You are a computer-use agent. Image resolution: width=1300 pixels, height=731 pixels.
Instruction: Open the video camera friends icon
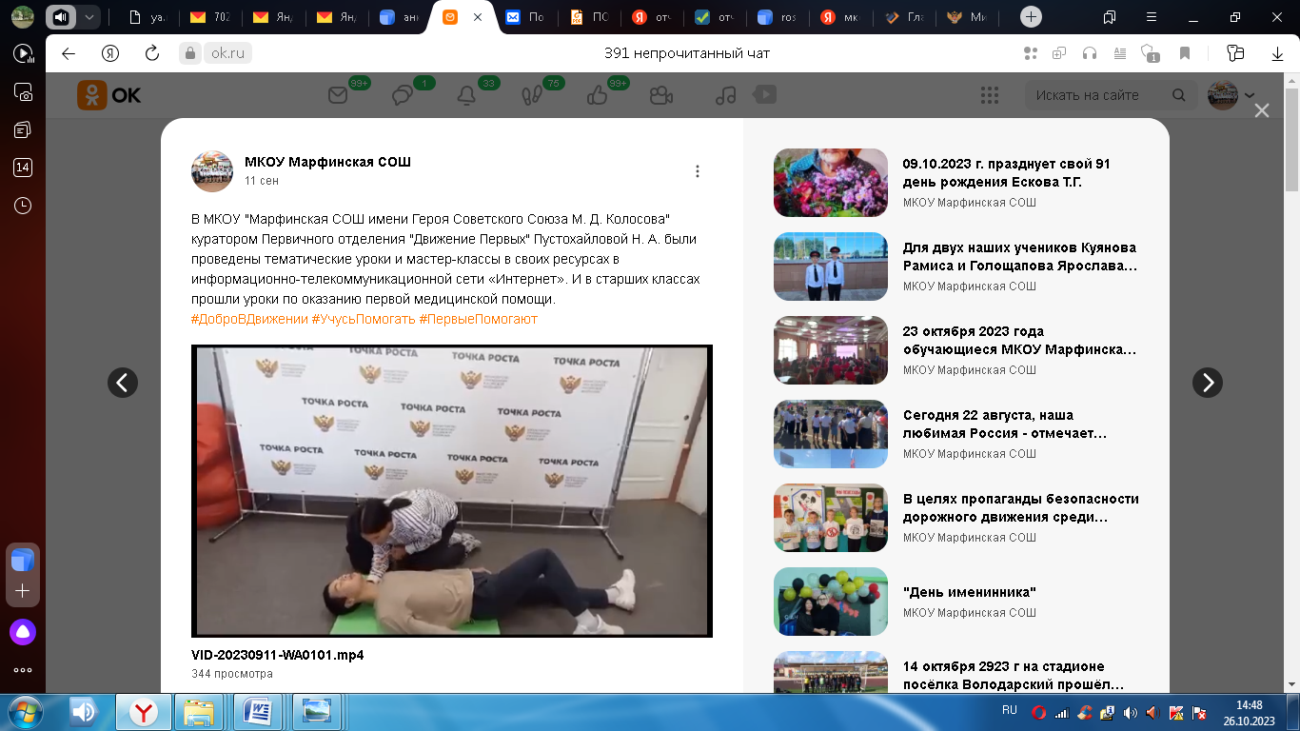coord(660,95)
